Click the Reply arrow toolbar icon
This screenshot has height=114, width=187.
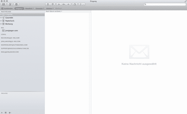[59, 4]
